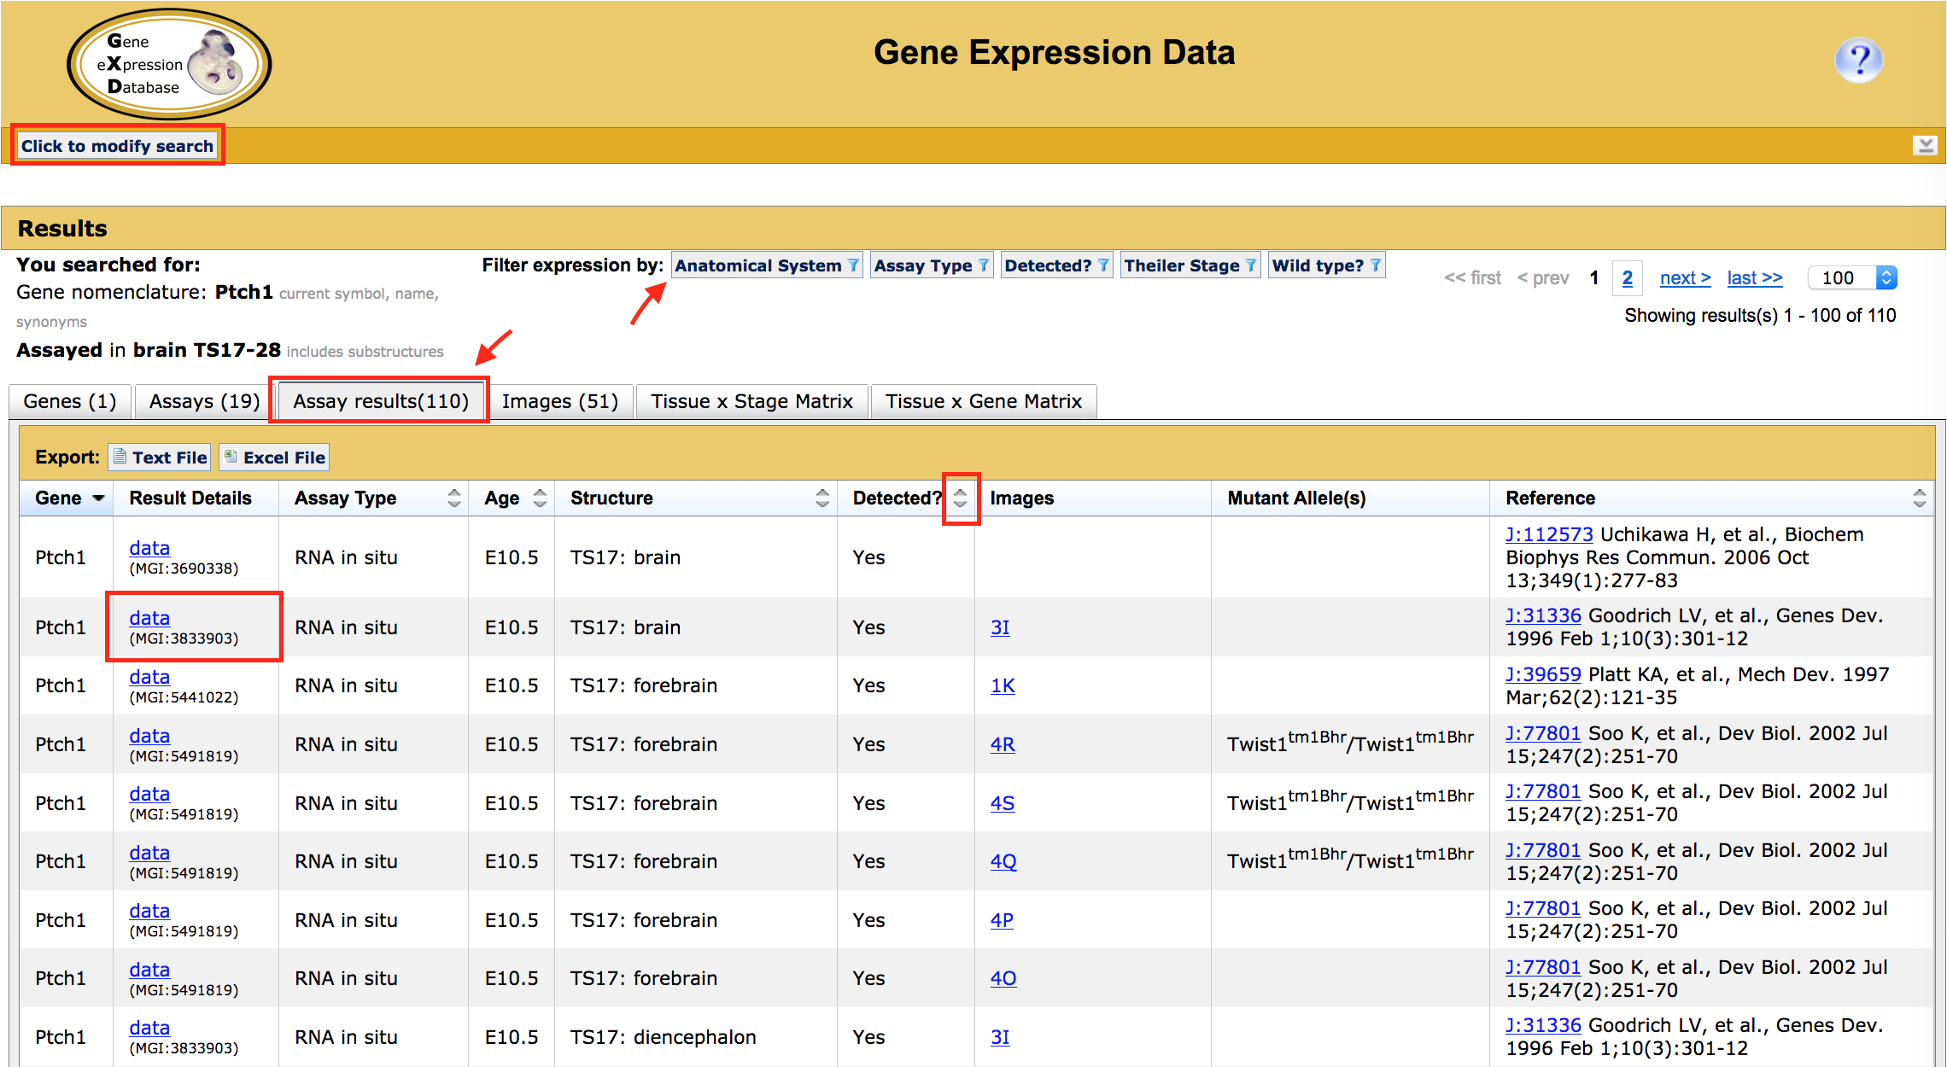The image size is (1947, 1067).
Task: Open the Detected? filter button
Action: pyautogui.click(x=1056, y=265)
